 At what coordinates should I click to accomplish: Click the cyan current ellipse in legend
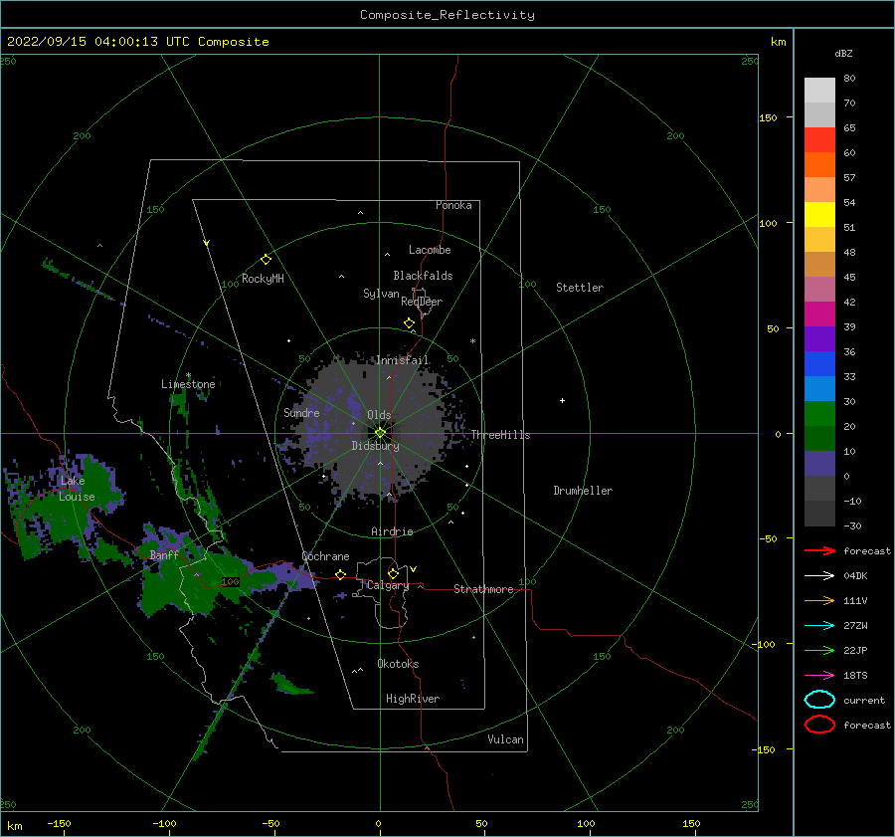[x=819, y=700]
